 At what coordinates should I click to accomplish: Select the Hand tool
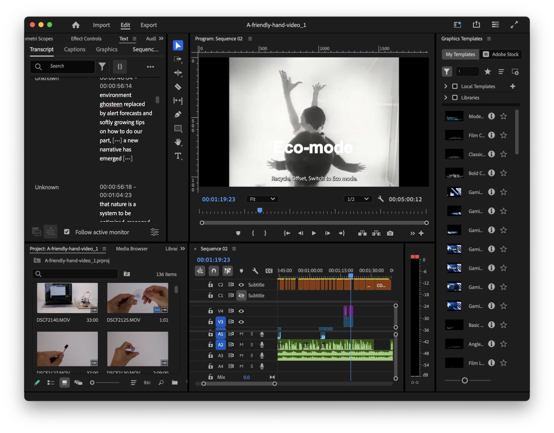[178, 142]
